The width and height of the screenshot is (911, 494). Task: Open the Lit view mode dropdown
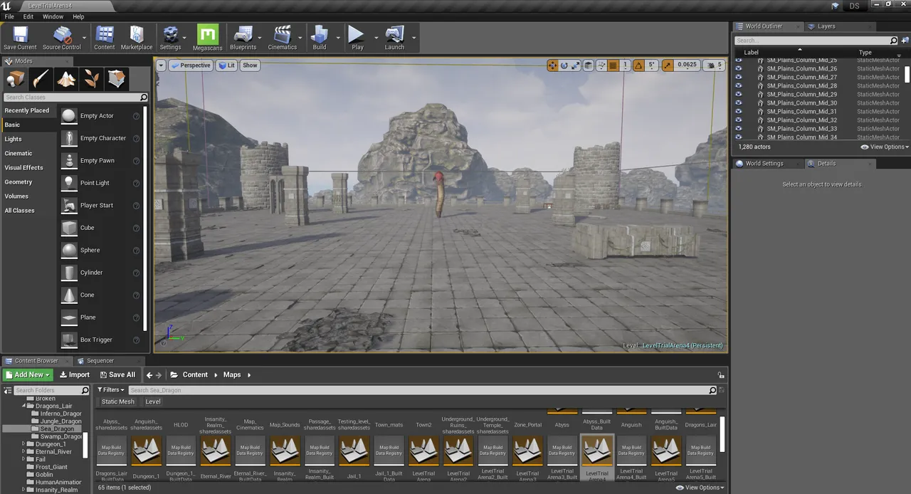pyautogui.click(x=227, y=65)
